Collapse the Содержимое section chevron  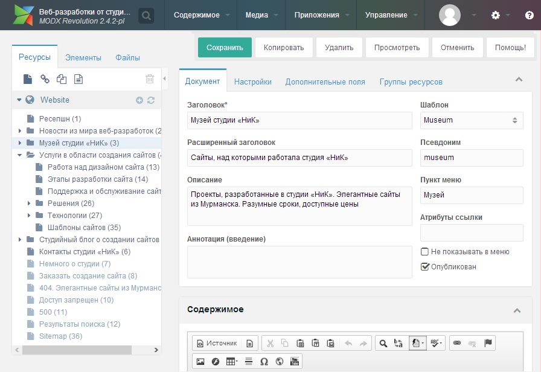coord(517,310)
